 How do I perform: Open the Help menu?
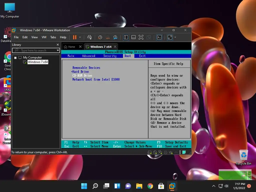(63, 37)
